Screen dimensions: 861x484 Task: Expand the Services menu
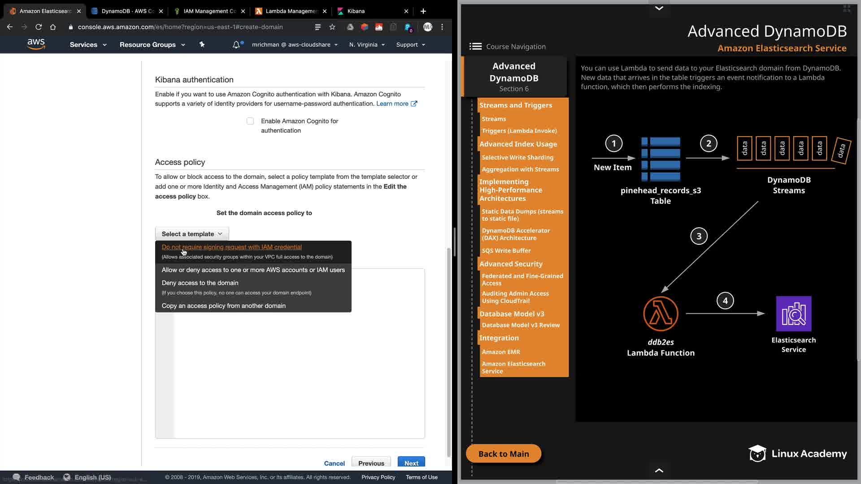point(88,45)
